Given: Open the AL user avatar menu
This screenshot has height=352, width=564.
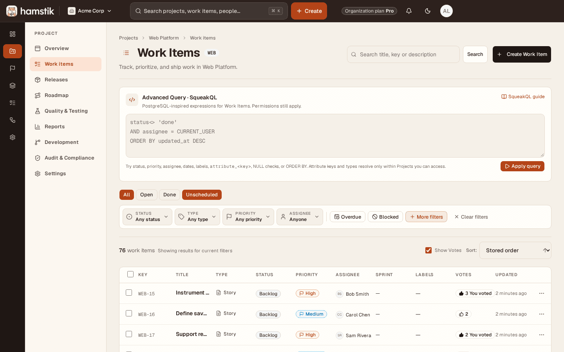Looking at the screenshot, I should coord(446,11).
